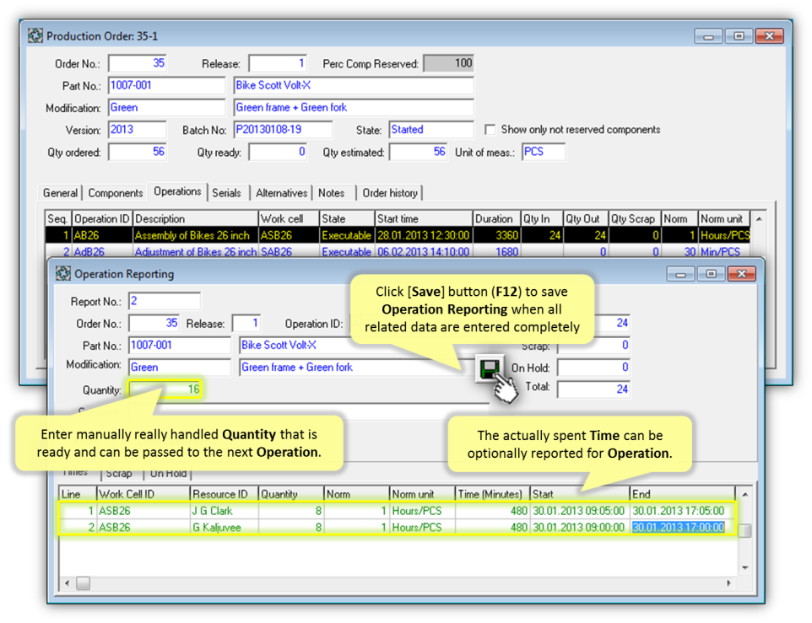Image resolution: width=812 pixels, height=623 pixels.
Task: Click the Operation ID column header
Action: coord(102,218)
